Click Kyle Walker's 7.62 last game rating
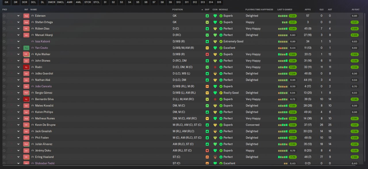Viewport: 368px width, 169px height. 293,54
